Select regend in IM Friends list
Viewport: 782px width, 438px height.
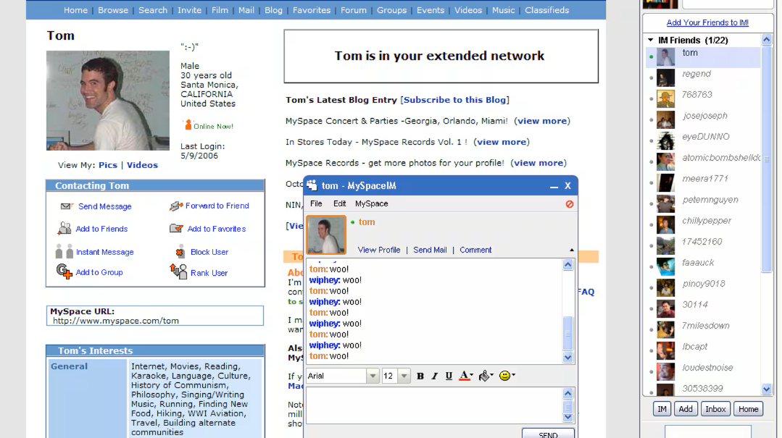pos(703,77)
